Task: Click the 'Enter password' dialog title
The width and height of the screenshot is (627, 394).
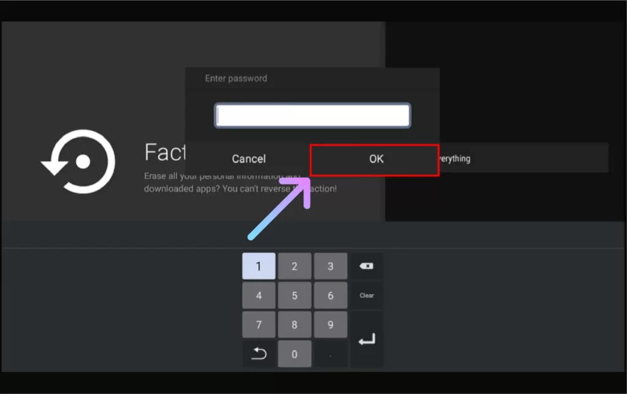Action: [x=236, y=78]
